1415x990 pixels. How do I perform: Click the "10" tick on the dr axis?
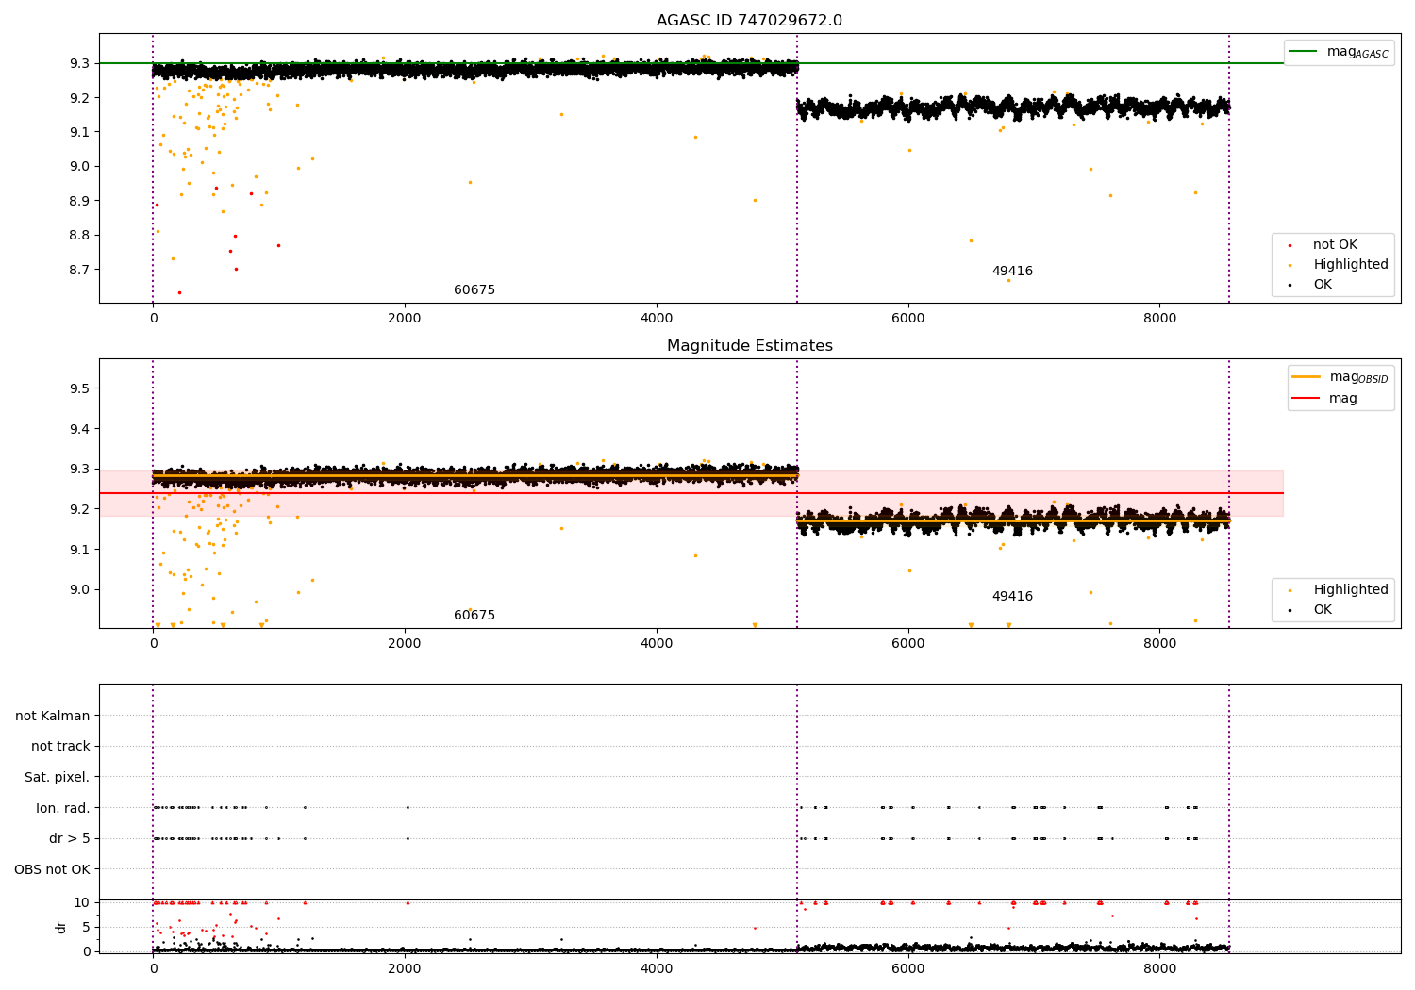click(82, 902)
